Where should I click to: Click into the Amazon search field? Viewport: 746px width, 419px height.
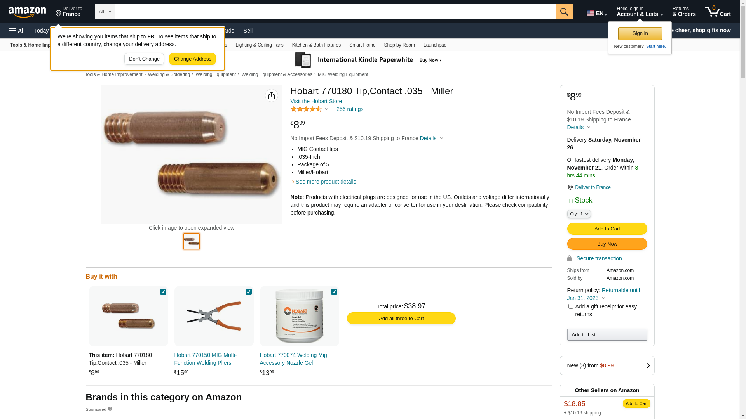[335, 12]
